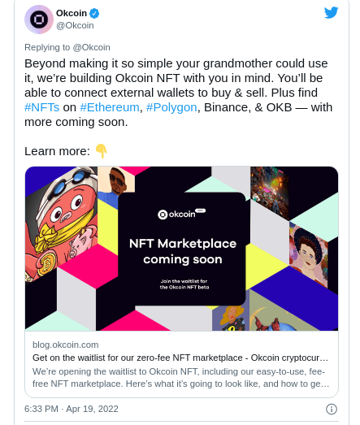The image size is (360, 425).
Task: Open the blog.okcoin.com domain link
Action: pyautogui.click(x=66, y=345)
